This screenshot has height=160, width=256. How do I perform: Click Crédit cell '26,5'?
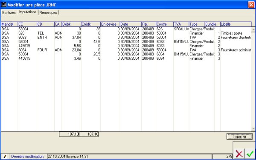tap(97, 54)
